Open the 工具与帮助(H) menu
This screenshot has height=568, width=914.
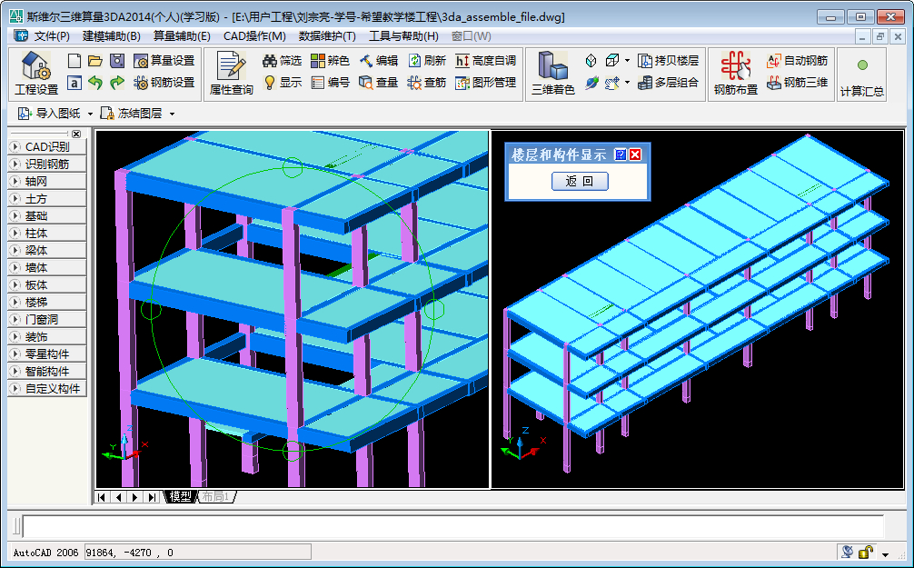point(403,36)
